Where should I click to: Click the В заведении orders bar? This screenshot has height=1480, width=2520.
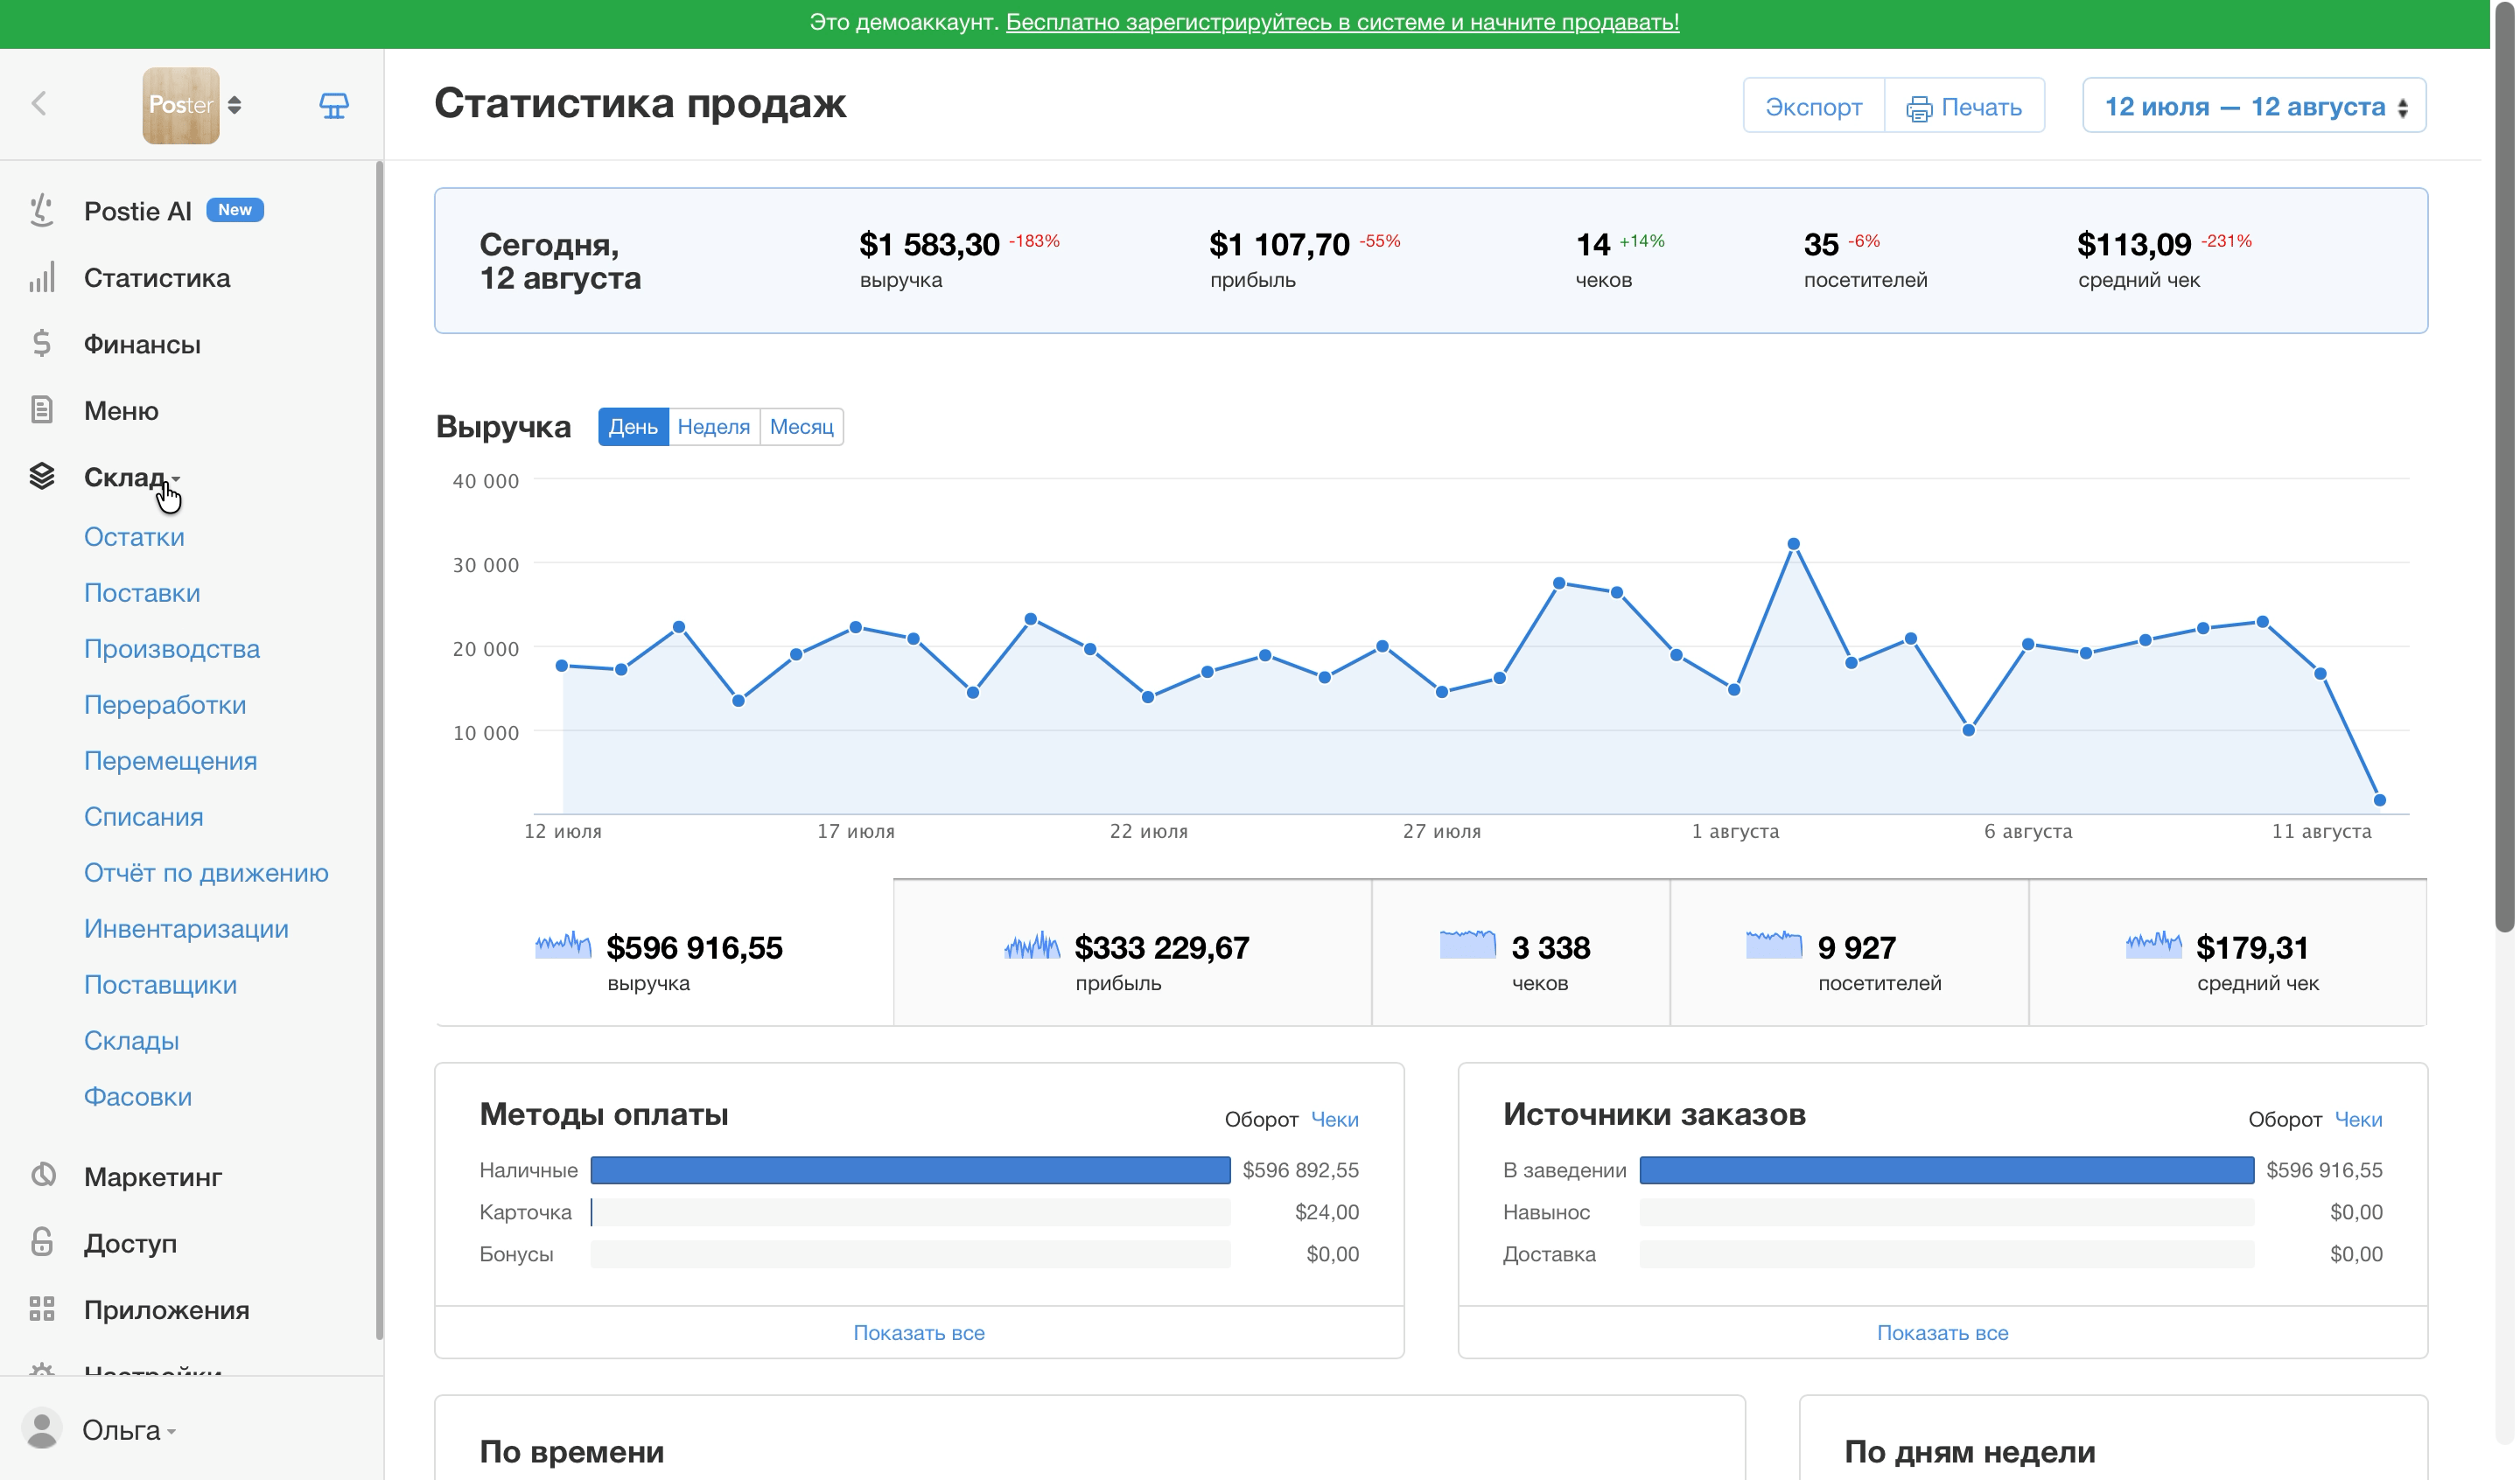(1947, 1170)
